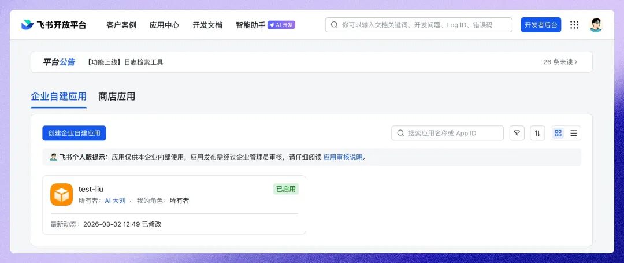This screenshot has width=624, height=263.
Task: Open 客户案例 menu item
Action: click(121, 25)
